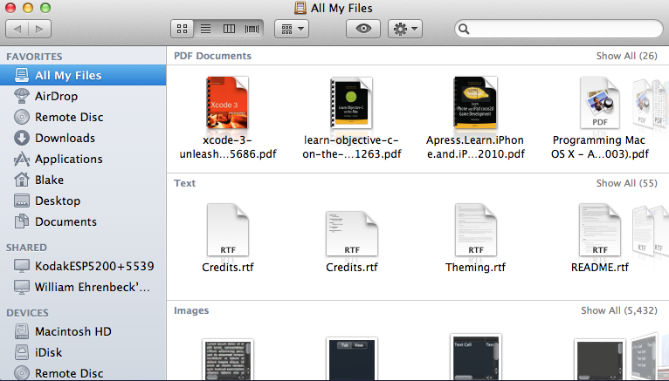669x381 pixels.
Task: Open iDisk under Devices
Action: pos(83,352)
